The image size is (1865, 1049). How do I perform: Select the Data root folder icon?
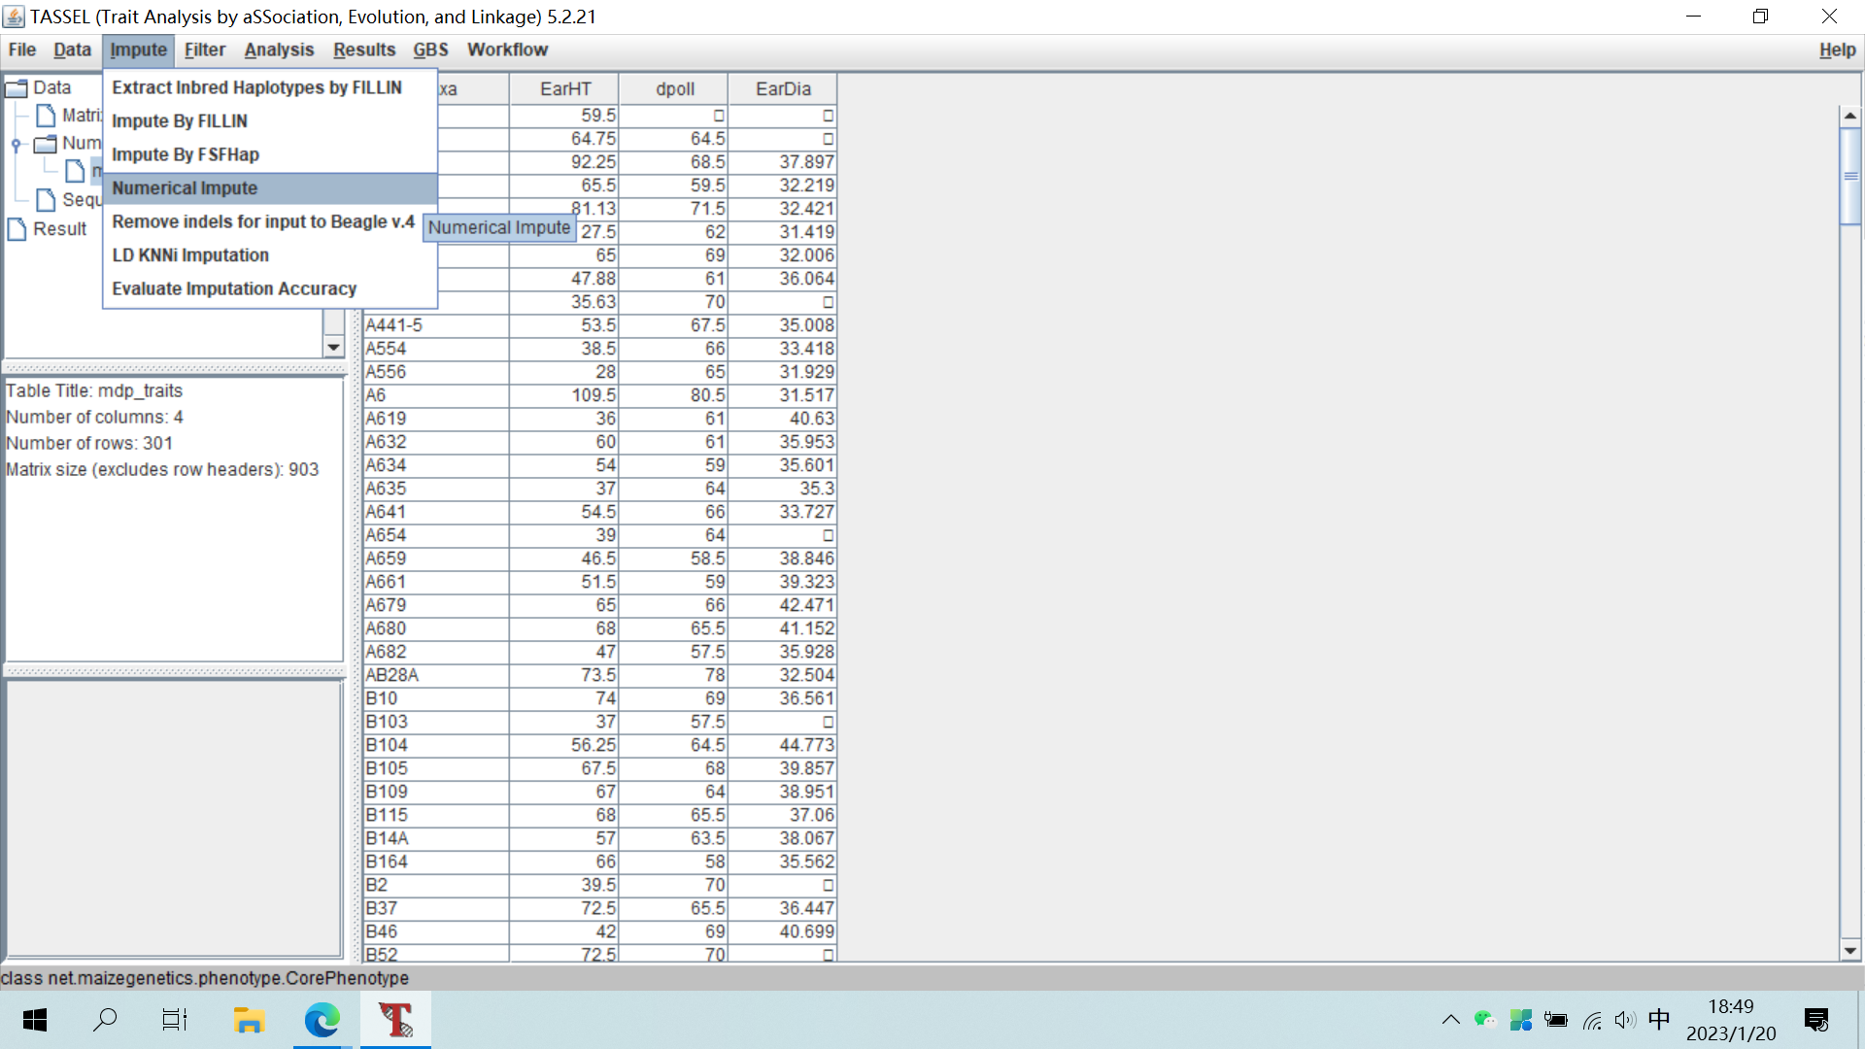(x=17, y=88)
